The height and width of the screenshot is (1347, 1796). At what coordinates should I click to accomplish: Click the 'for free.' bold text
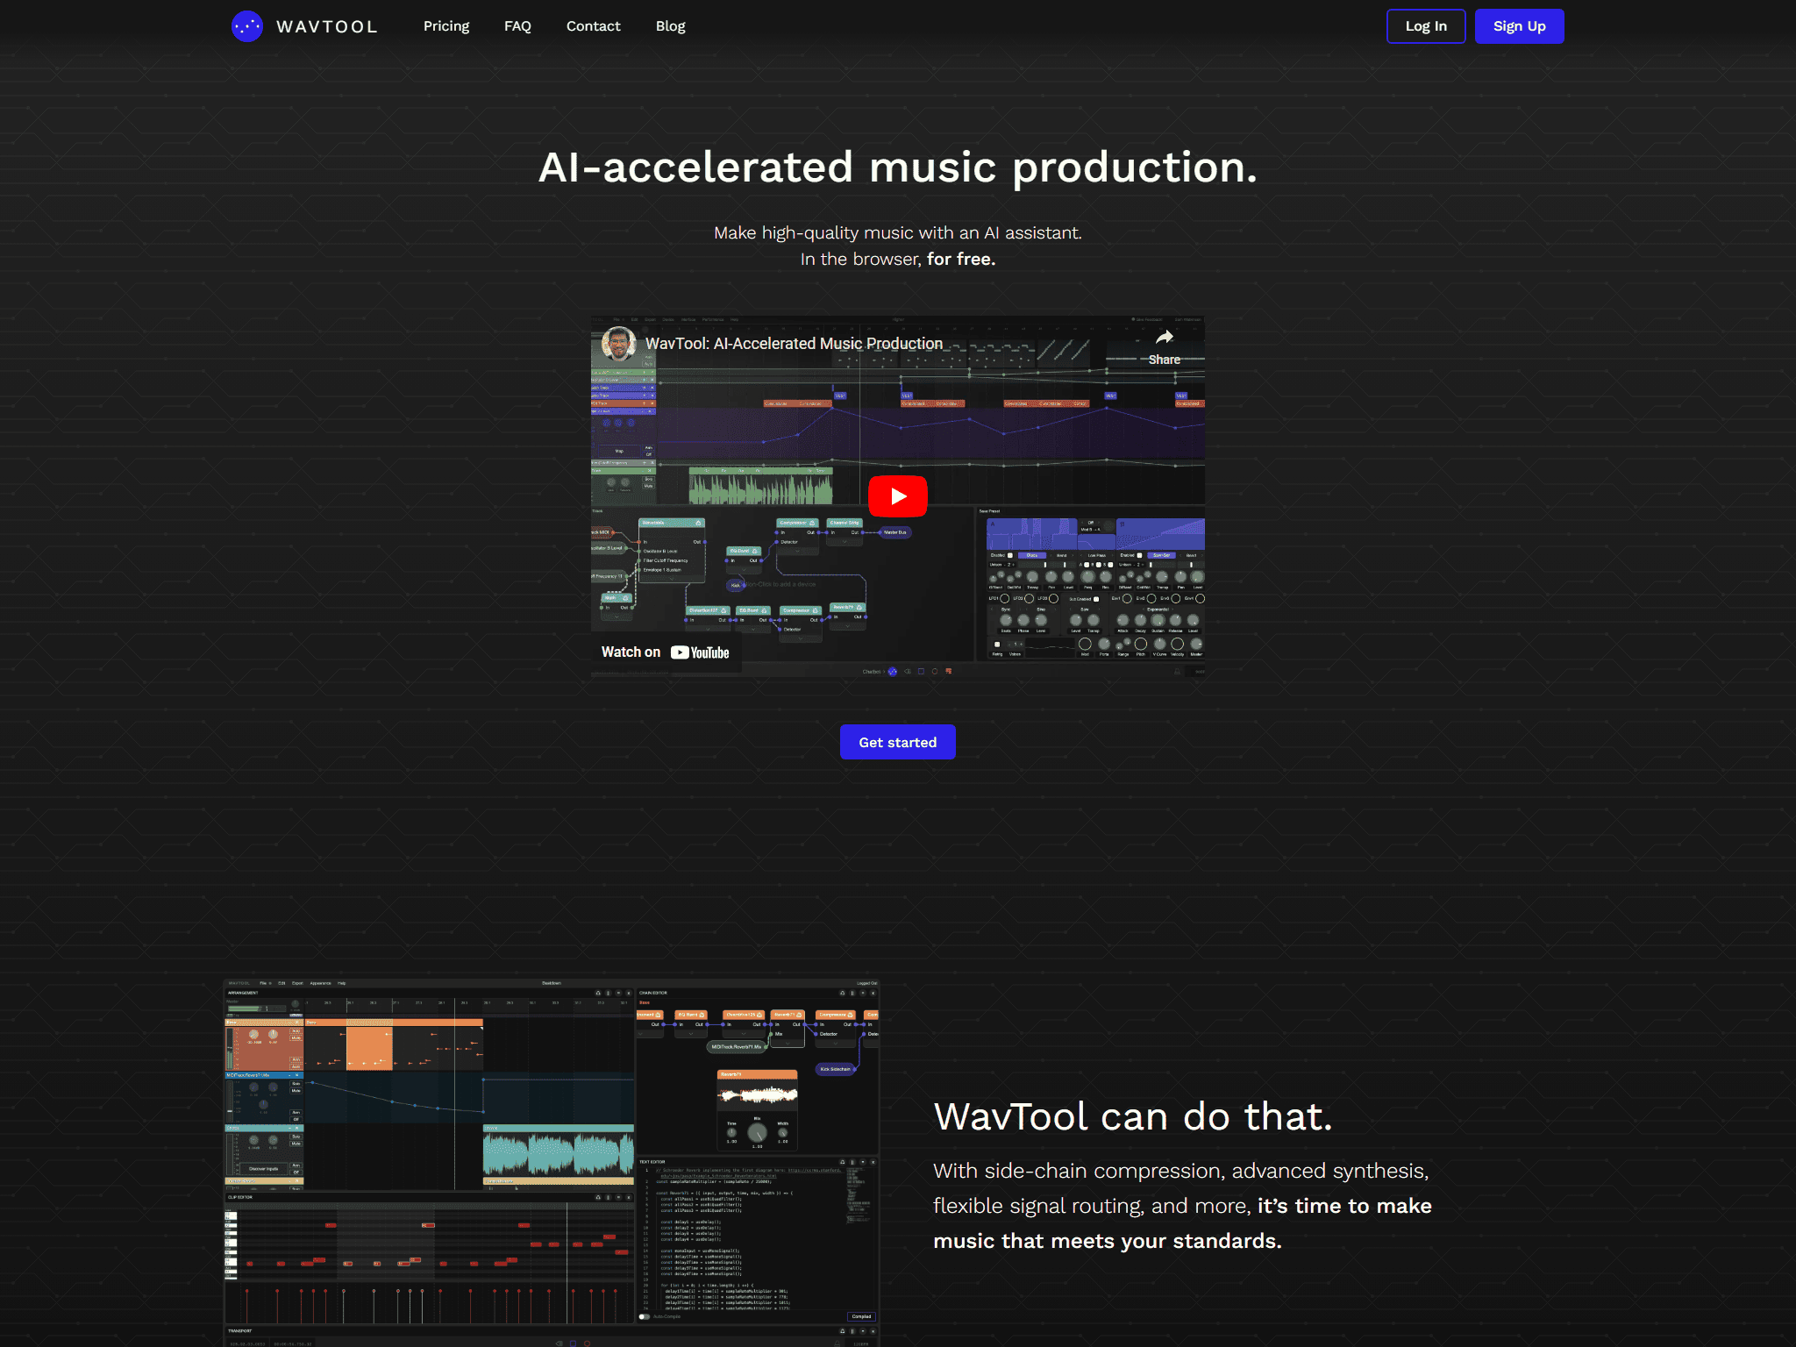[961, 260]
